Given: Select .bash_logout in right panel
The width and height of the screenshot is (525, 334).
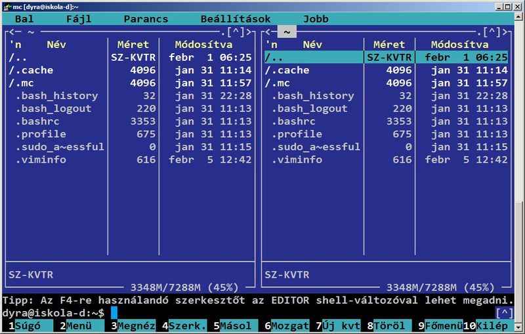Looking at the screenshot, I should coord(387,108).
